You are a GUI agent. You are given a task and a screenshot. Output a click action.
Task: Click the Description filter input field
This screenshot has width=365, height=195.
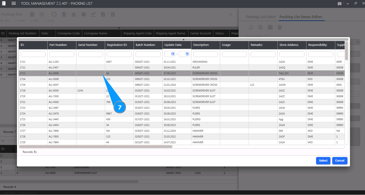click(206, 54)
